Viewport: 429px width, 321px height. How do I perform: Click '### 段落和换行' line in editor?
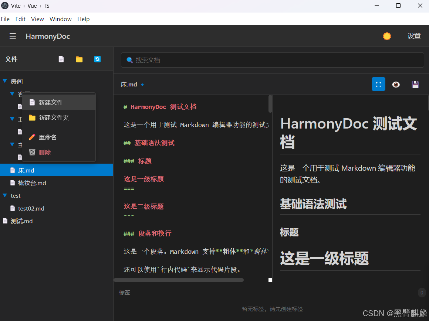147,233
